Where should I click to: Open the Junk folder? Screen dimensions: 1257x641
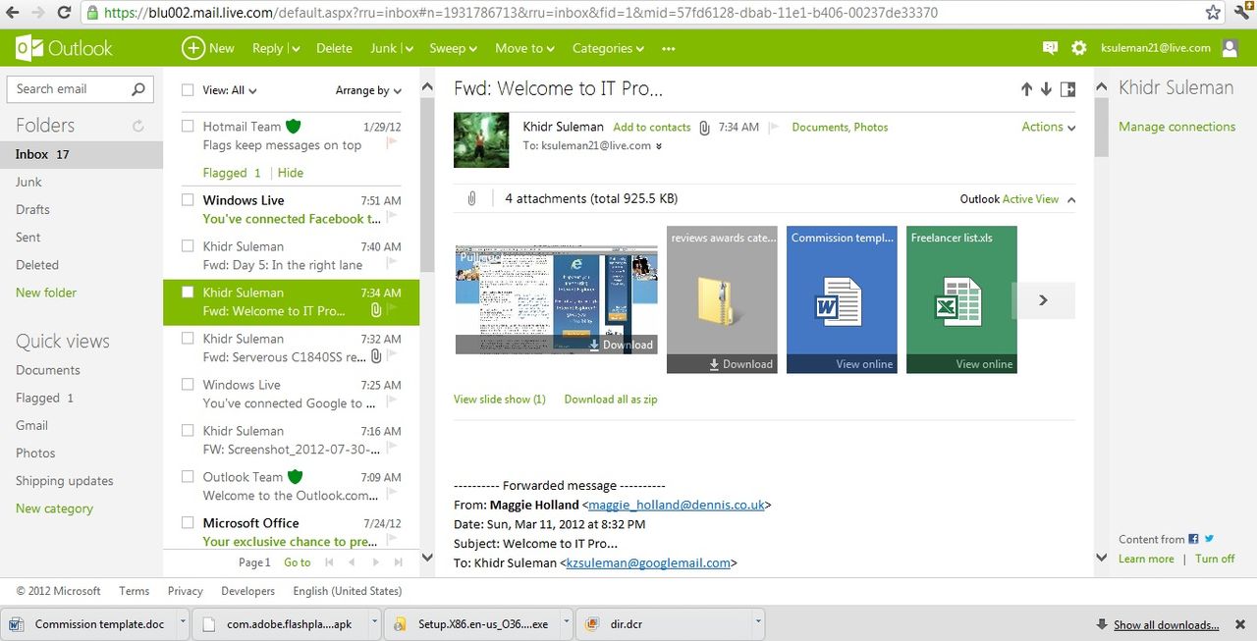pos(28,182)
